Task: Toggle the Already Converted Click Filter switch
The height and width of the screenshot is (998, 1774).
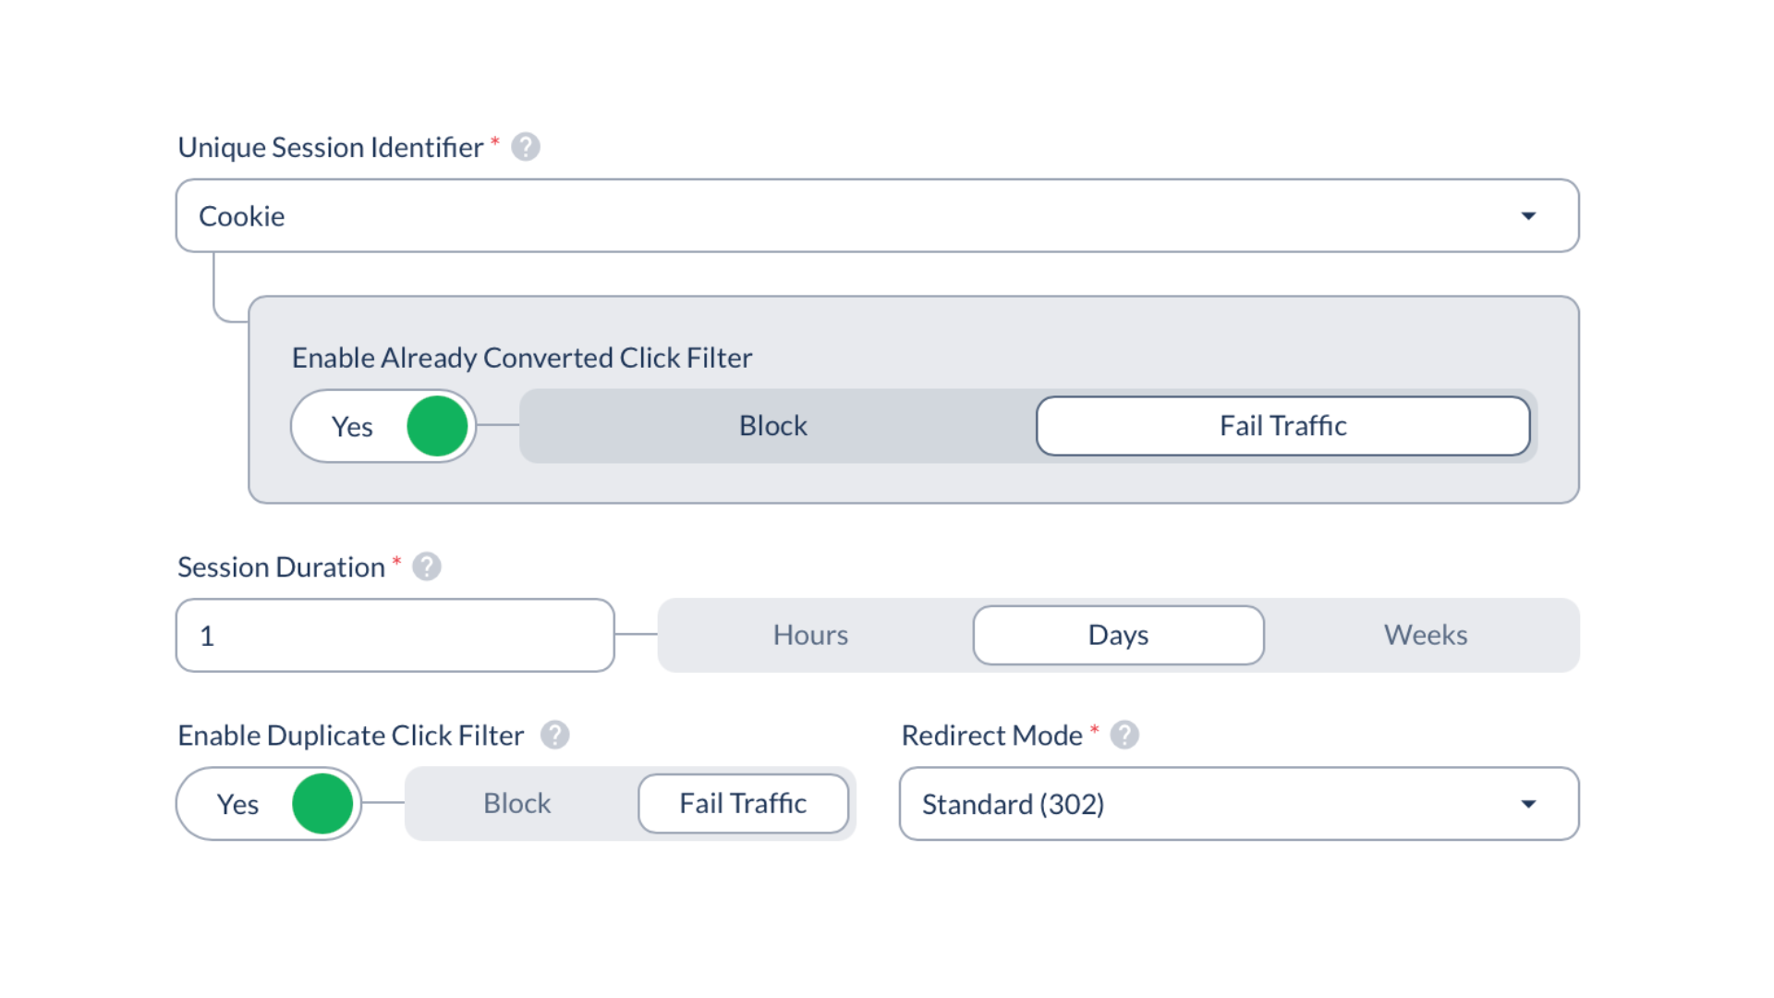Action: pos(383,426)
